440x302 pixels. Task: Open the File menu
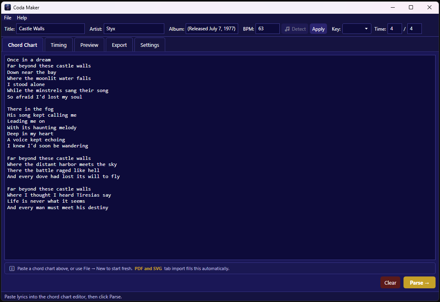click(x=8, y=18)
